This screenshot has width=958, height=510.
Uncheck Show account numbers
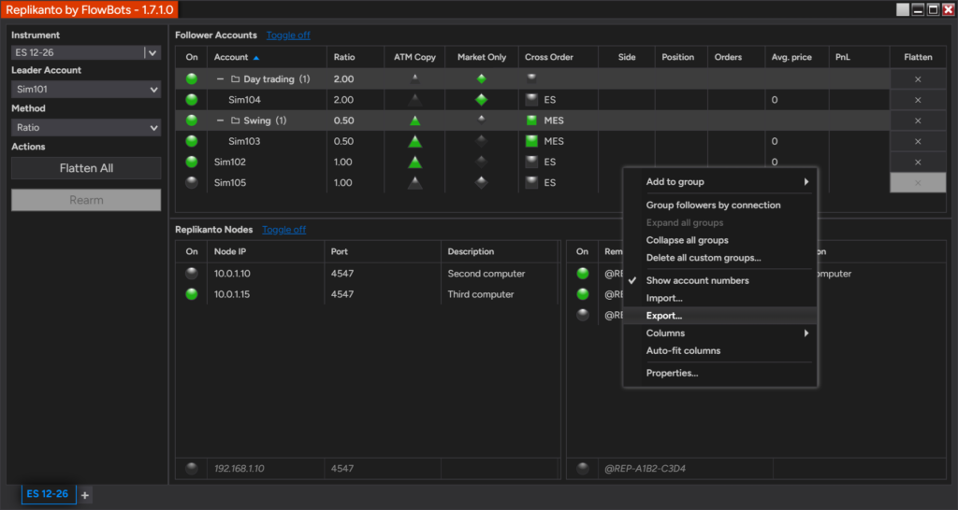pos(719,280)
